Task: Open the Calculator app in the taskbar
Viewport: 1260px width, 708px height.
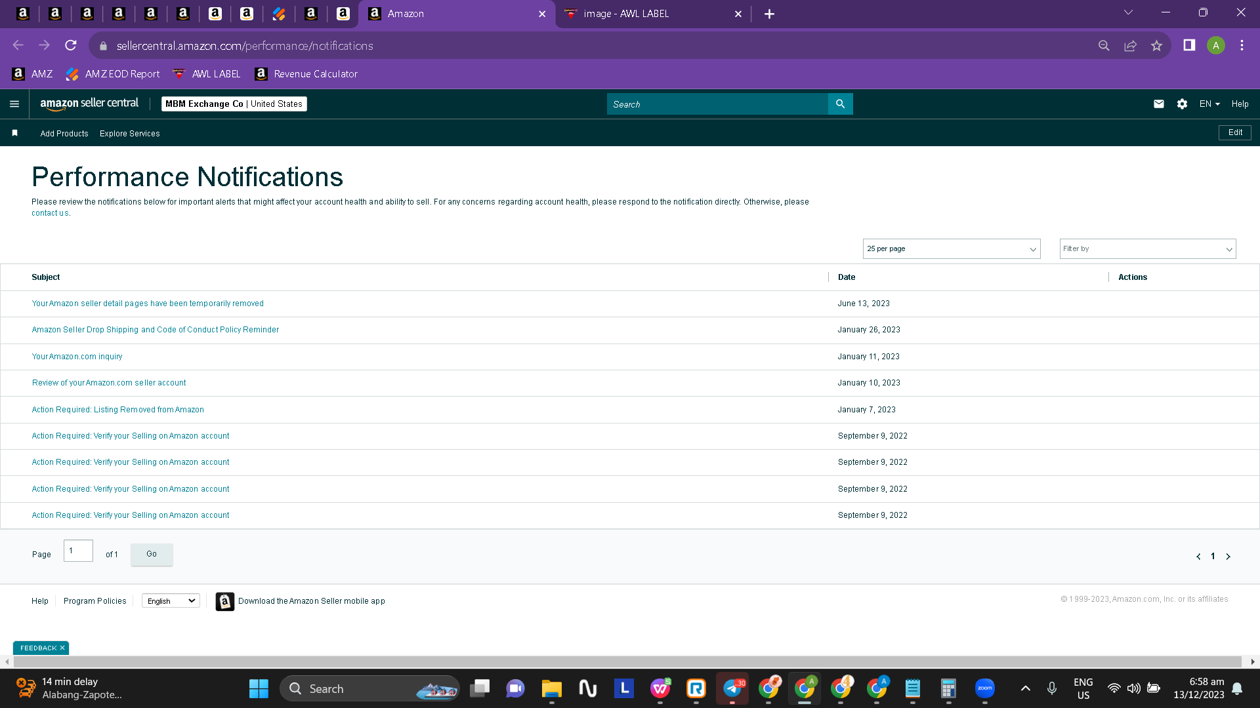Action: [948, 688]
